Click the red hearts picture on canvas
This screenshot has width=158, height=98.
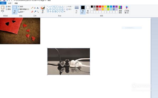20,31
